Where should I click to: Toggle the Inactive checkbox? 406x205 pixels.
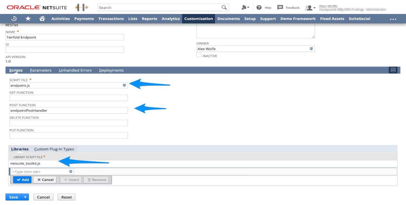point(199,55)
